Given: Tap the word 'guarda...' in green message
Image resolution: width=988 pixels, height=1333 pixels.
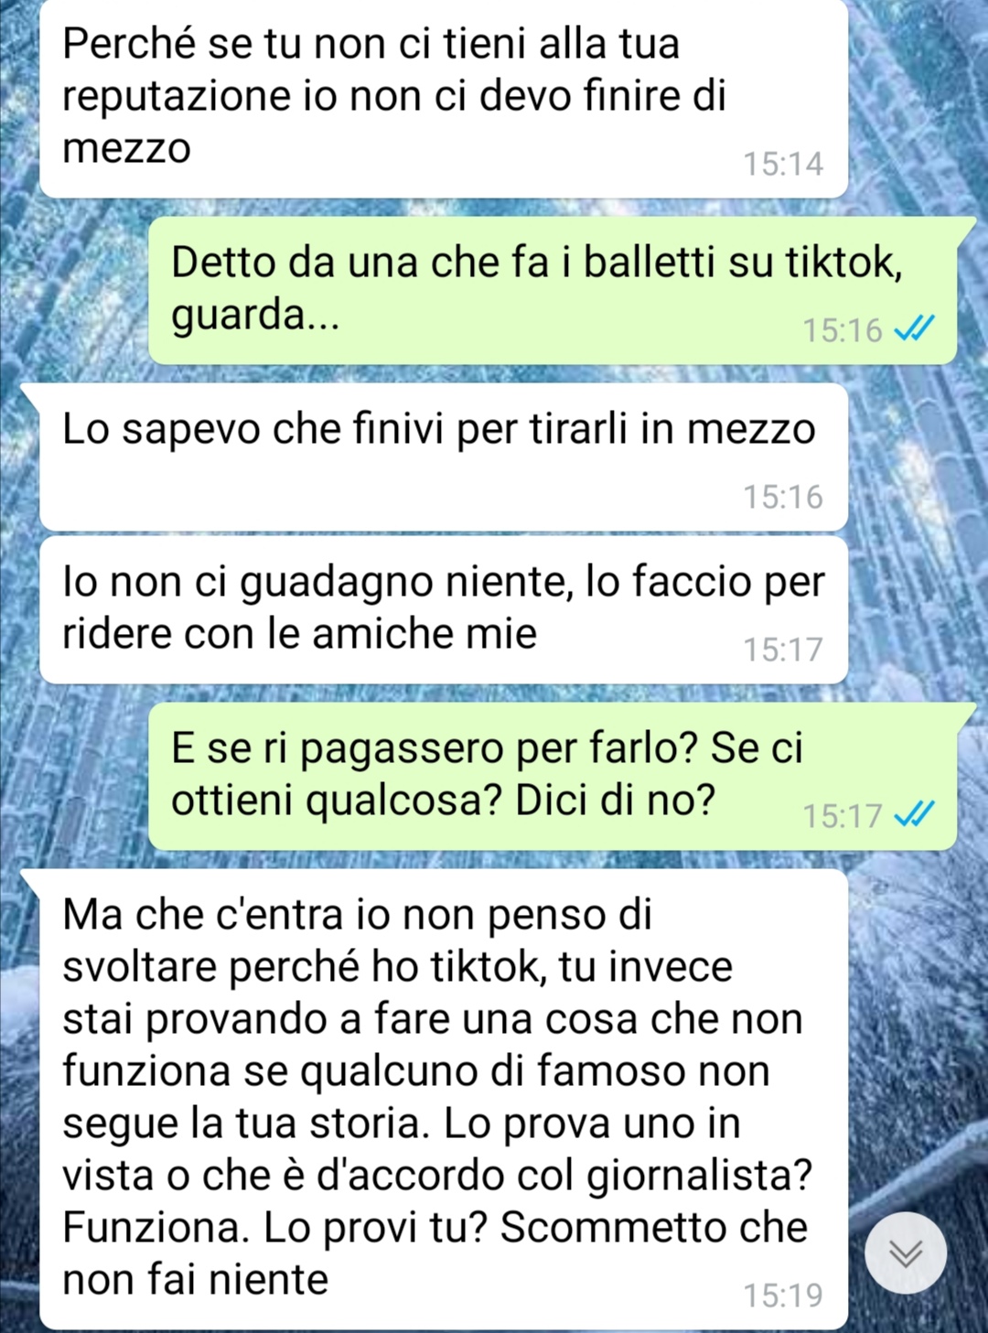Looking at the screenshot, I should tap(255, 316).
